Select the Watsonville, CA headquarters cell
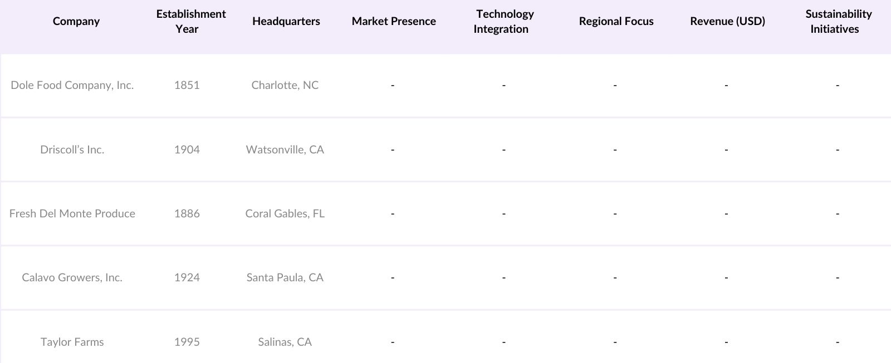 coord(285,150)
